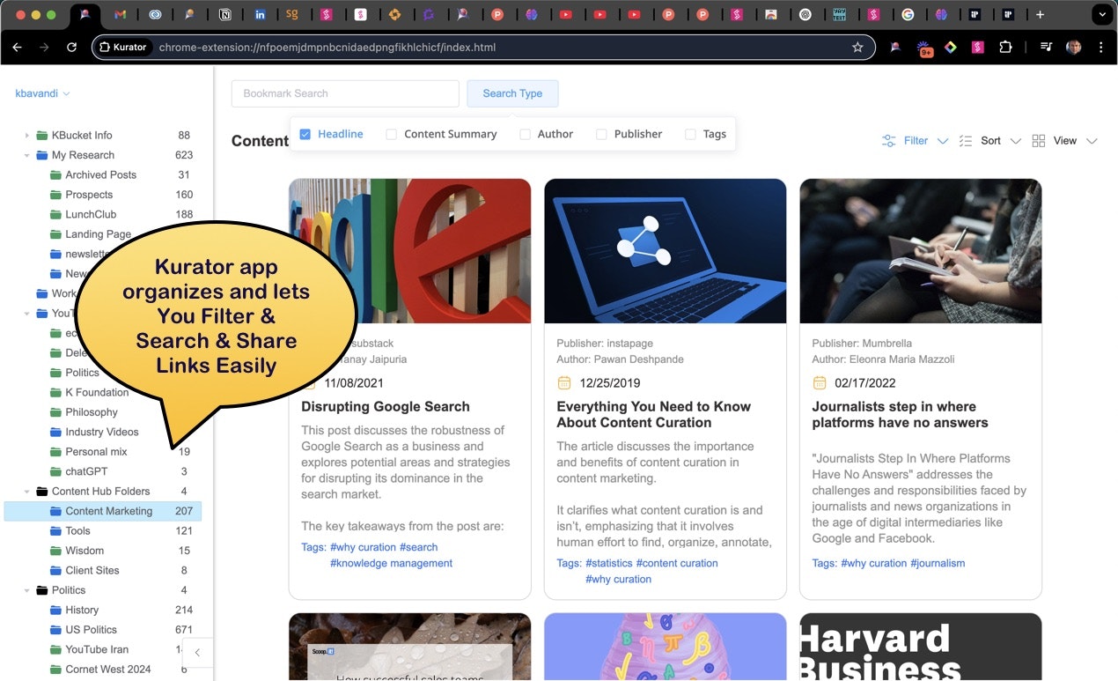The width and height of the screenshot is (1118, 681).
Task: Click the LunchClub folder icon
Action: [55, 215]
